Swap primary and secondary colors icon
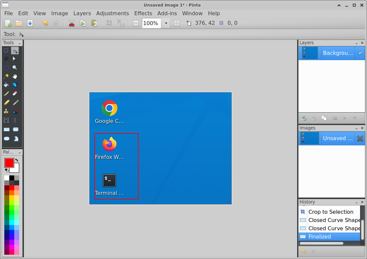Viewport: 367px width, 259px height. click(x=17, y=160)
